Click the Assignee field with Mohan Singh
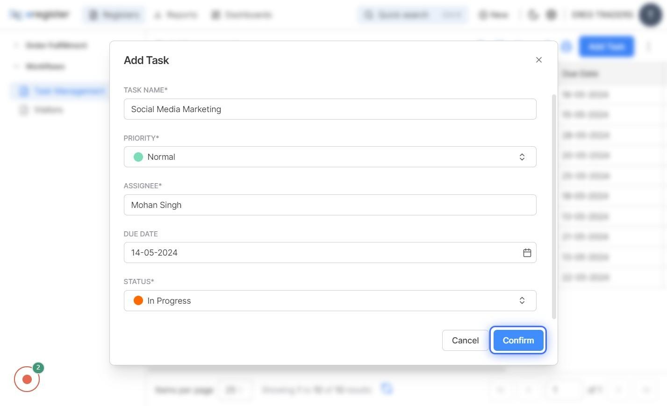The height and width of the screenshot is (406, 667). (x=330, y=205)
